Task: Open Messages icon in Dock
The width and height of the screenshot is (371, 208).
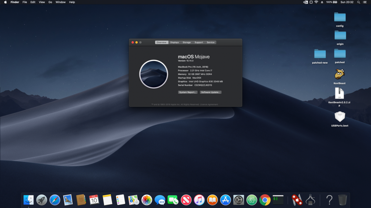Action: (160, 200)
